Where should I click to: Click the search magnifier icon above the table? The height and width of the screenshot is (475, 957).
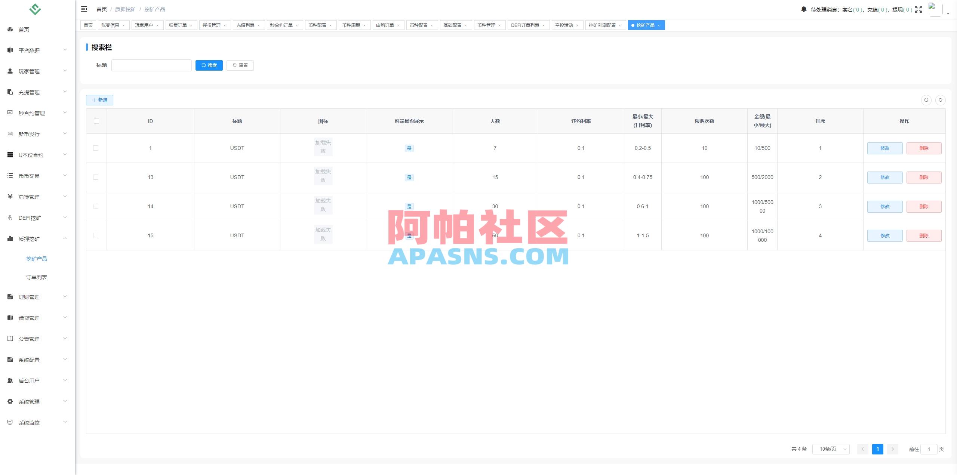click(926, 100)
